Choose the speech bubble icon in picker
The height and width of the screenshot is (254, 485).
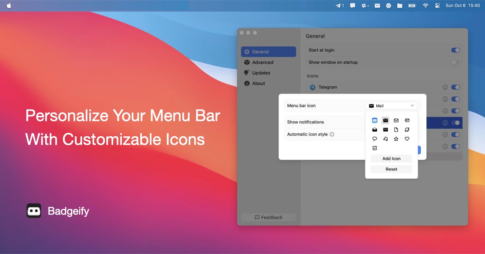coord(375,139)
